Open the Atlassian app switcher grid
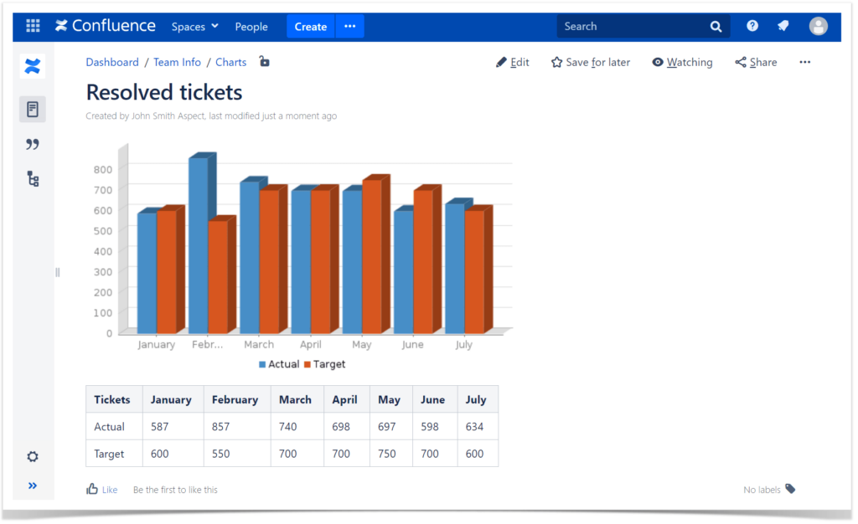This screenshot has width=858, height=524. pos(32,26)
